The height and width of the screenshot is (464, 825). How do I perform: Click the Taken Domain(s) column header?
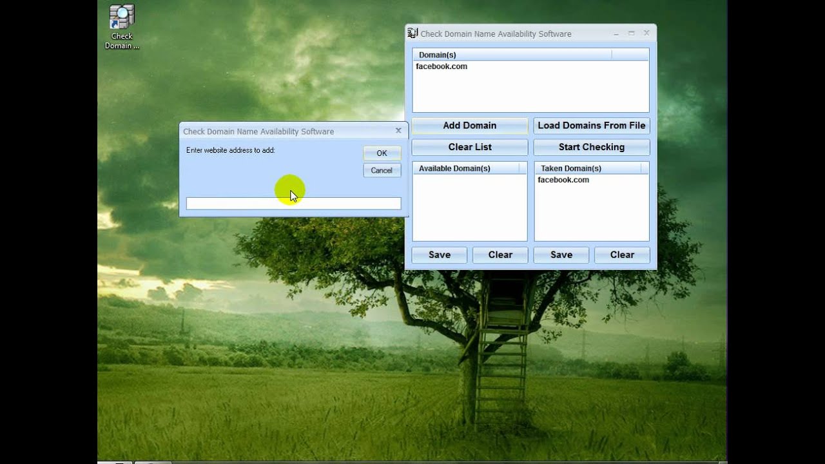click(588, 168)
